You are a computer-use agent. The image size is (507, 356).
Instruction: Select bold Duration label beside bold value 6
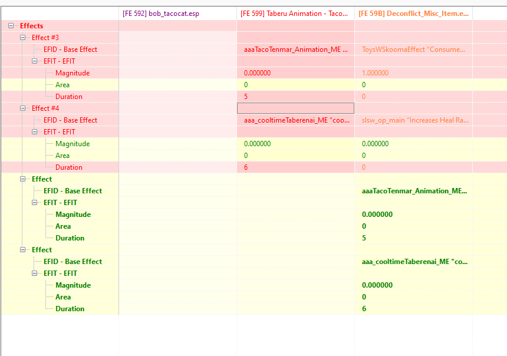pyautogui.click(x=70, y=309)
